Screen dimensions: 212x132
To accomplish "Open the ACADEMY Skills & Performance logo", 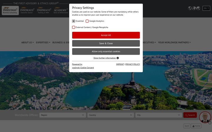I will coord(61,10).
